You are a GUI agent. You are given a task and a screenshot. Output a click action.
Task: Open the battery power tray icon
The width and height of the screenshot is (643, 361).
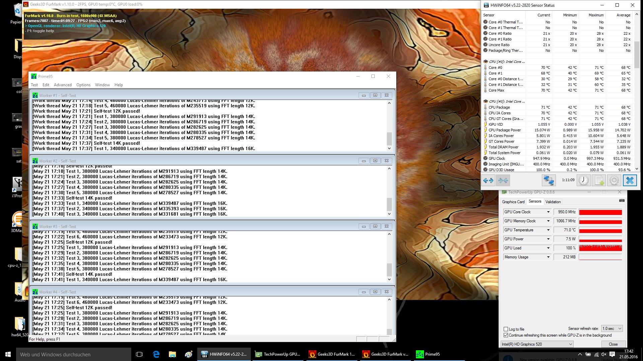[588, 354]
